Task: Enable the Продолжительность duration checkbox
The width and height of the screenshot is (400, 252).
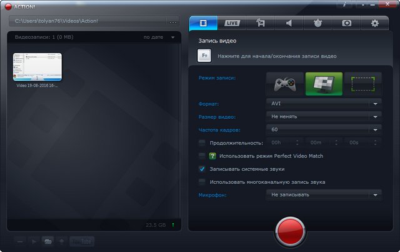Action: 202,143
